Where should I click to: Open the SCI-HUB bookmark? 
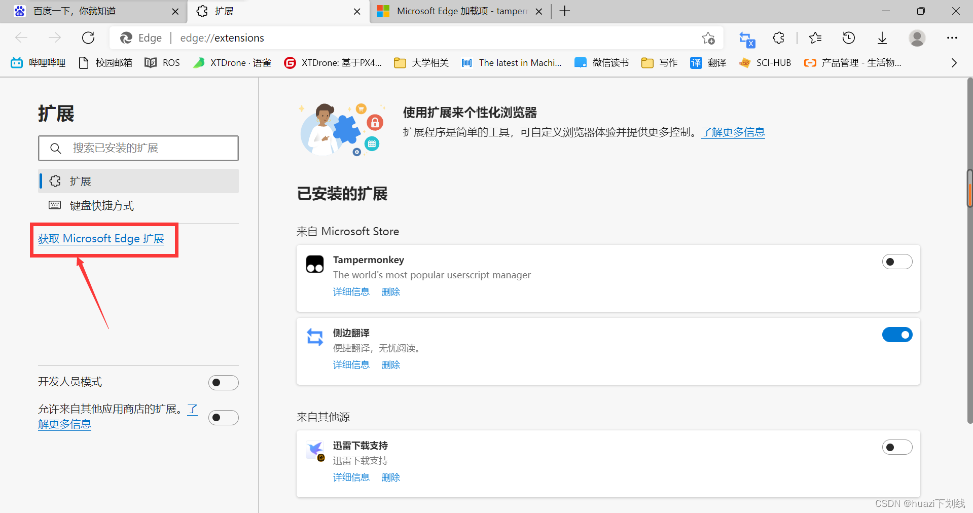pyautogui.click(x=765, y=62)
